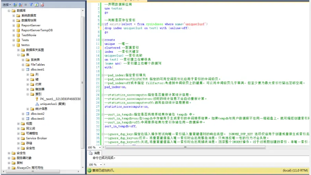Click the dbo.test2 table icon
Viewport: 311px width, 175px height.
28,114
